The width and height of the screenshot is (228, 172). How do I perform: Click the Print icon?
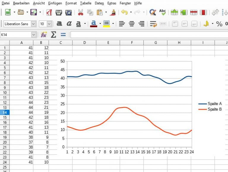59,12
